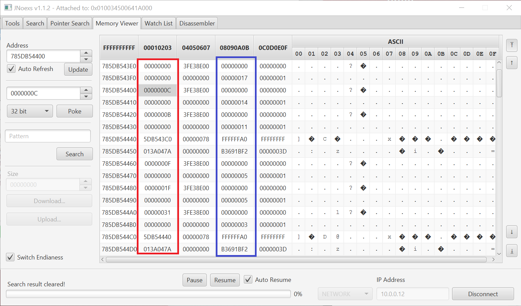Viewport: 521px width, 306px height.
Task: Select cell 0000003D in row 785DB544D0
Action: 273,249
